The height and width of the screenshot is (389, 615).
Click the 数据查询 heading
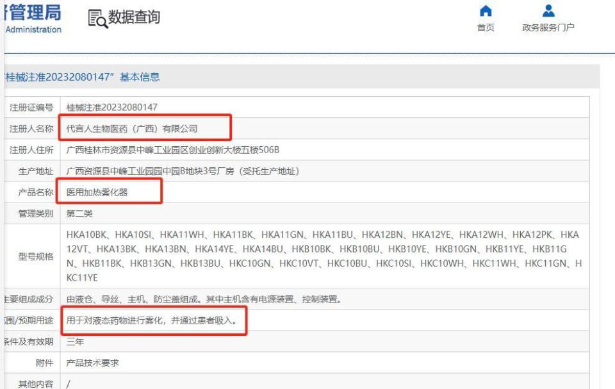coord(134,17)
